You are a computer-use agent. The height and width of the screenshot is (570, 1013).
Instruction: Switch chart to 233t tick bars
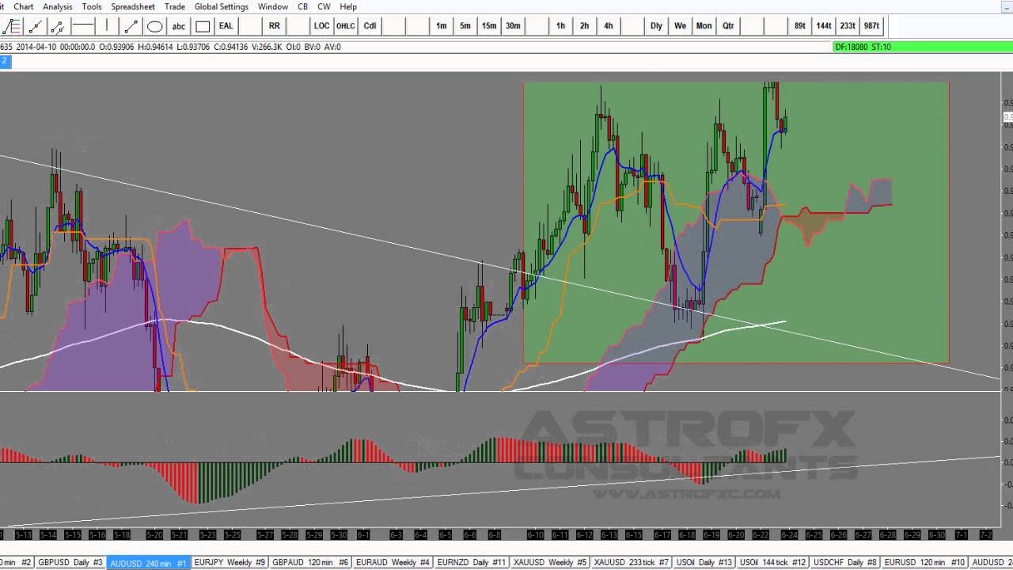pos(848,26)
